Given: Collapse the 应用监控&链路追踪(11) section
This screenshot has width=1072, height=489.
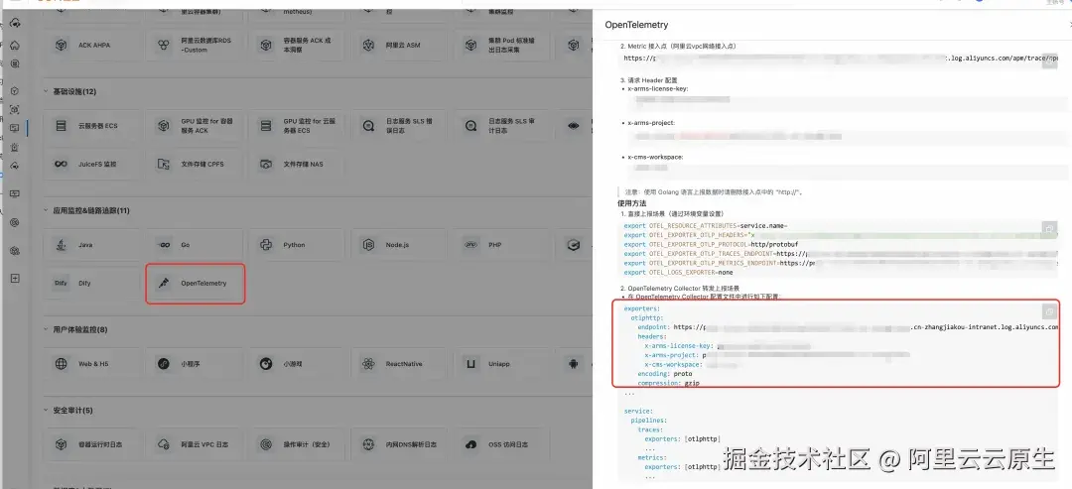Looking at the screenshot, I should [x=47, y=210].
